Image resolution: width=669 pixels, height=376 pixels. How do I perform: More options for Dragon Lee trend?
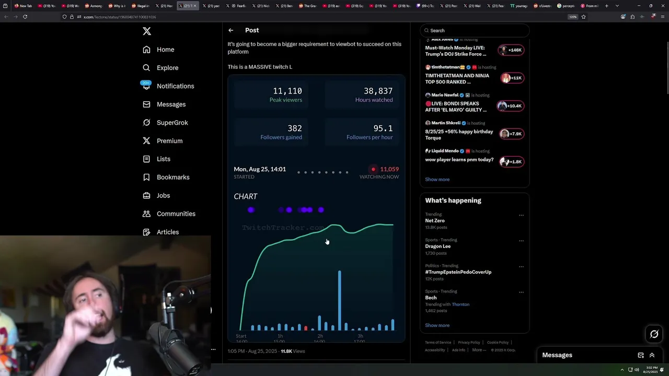point(521,241)
